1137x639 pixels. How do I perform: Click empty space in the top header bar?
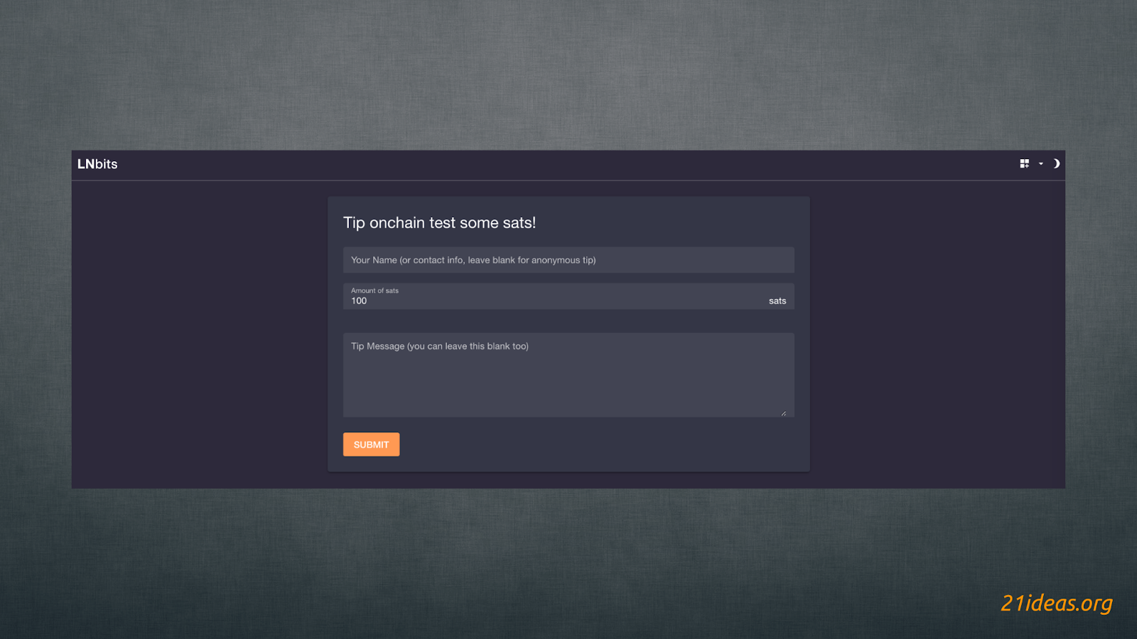(568, 164)
